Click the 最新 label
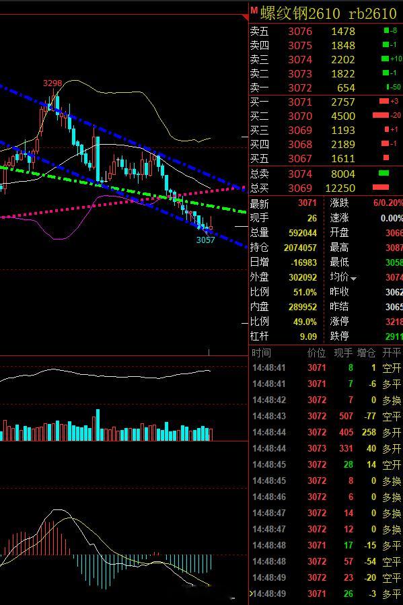 [x=259, y=203]
